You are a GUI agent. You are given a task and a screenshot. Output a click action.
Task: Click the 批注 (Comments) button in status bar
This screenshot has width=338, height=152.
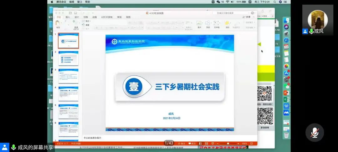click(x=192, y=144)
